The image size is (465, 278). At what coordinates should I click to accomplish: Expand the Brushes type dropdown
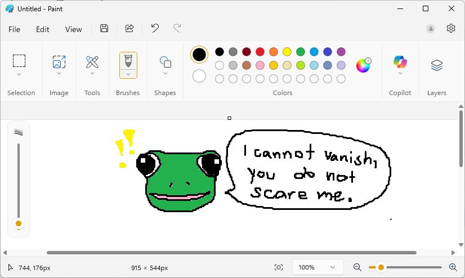click(128, 74)
